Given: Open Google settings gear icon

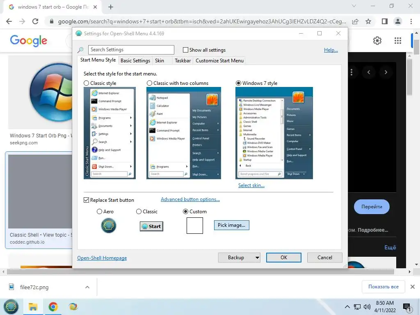Looking at the screenshot, I should pos(377,41).
